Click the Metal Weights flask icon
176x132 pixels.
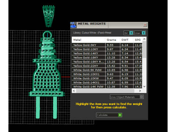73,25
